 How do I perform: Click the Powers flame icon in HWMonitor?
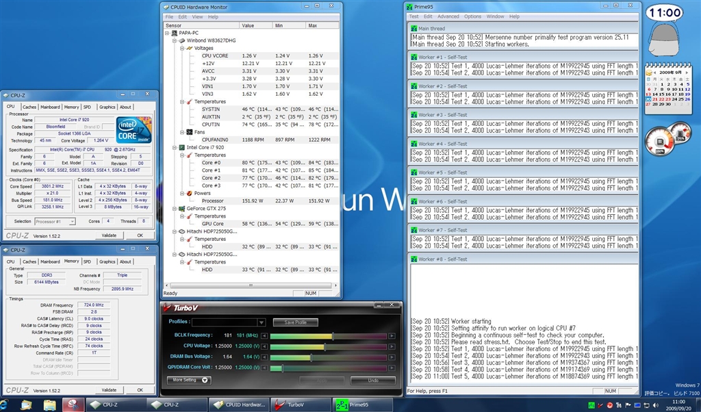(190, 194)
